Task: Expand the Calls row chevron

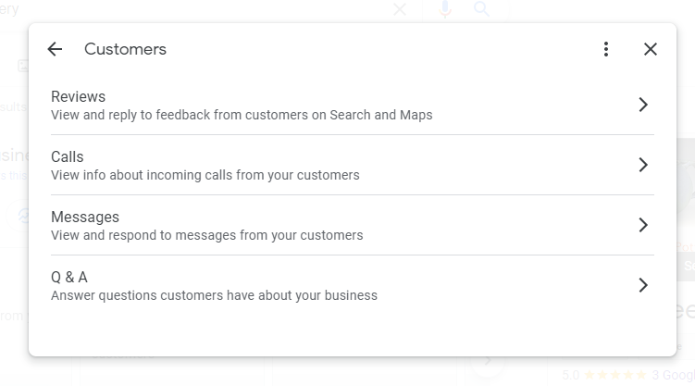Action: pyautogui.click(x=643, y=165)
